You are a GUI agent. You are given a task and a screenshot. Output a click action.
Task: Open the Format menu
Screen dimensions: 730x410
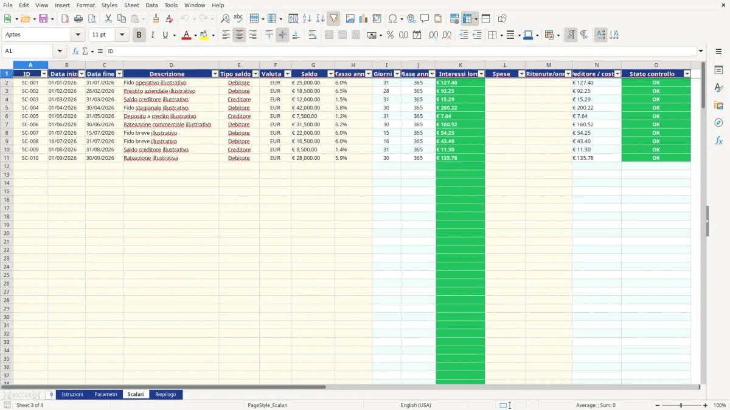tap(85, 5)
